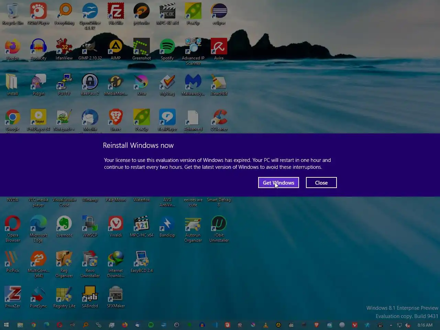
Task: Select the CCleaner desktop icon
Action: (219, 120)
